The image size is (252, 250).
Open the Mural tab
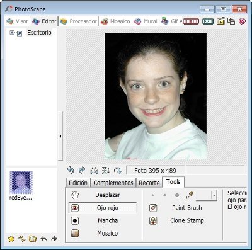(x=146, y=21)
